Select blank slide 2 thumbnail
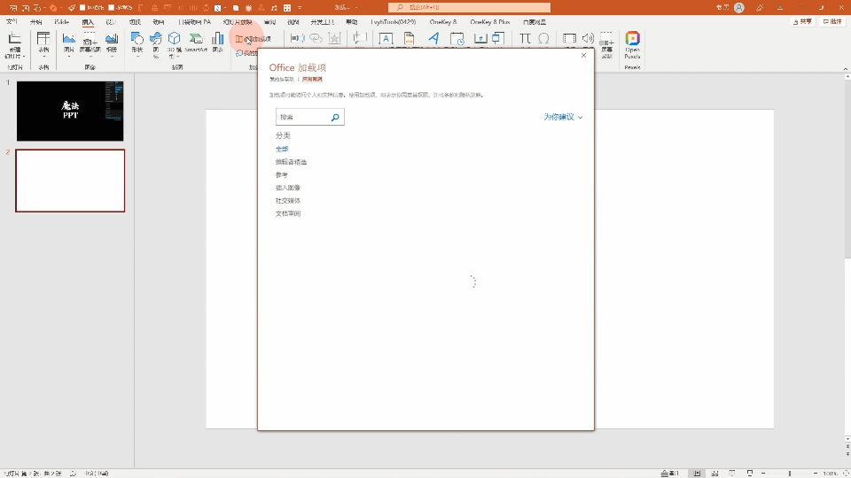The image size is (851, 478). pyautogui.click(x=70, y=181)
